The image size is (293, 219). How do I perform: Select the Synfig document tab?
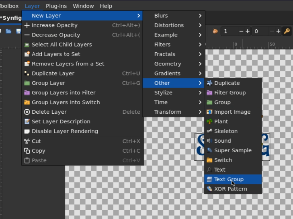tap(11, 18)
